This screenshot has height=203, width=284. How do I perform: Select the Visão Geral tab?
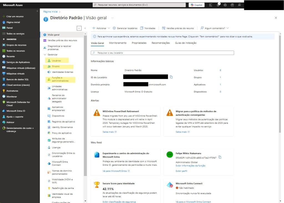coord(97,43)
